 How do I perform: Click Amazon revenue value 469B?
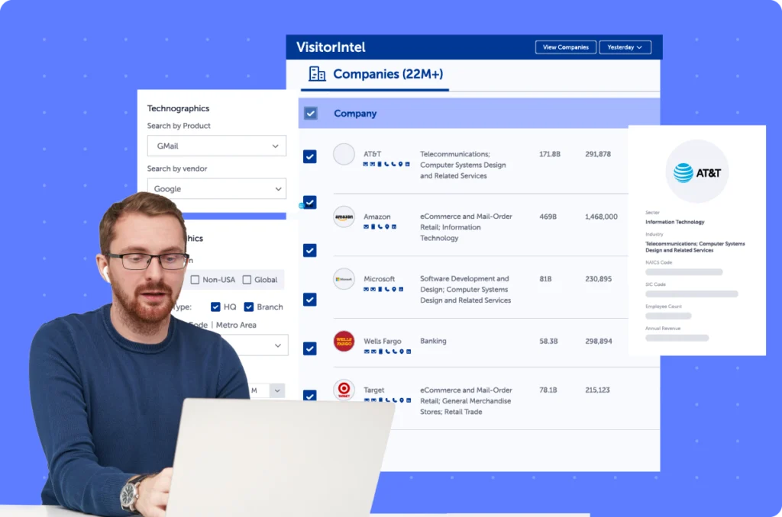point(548,217)
